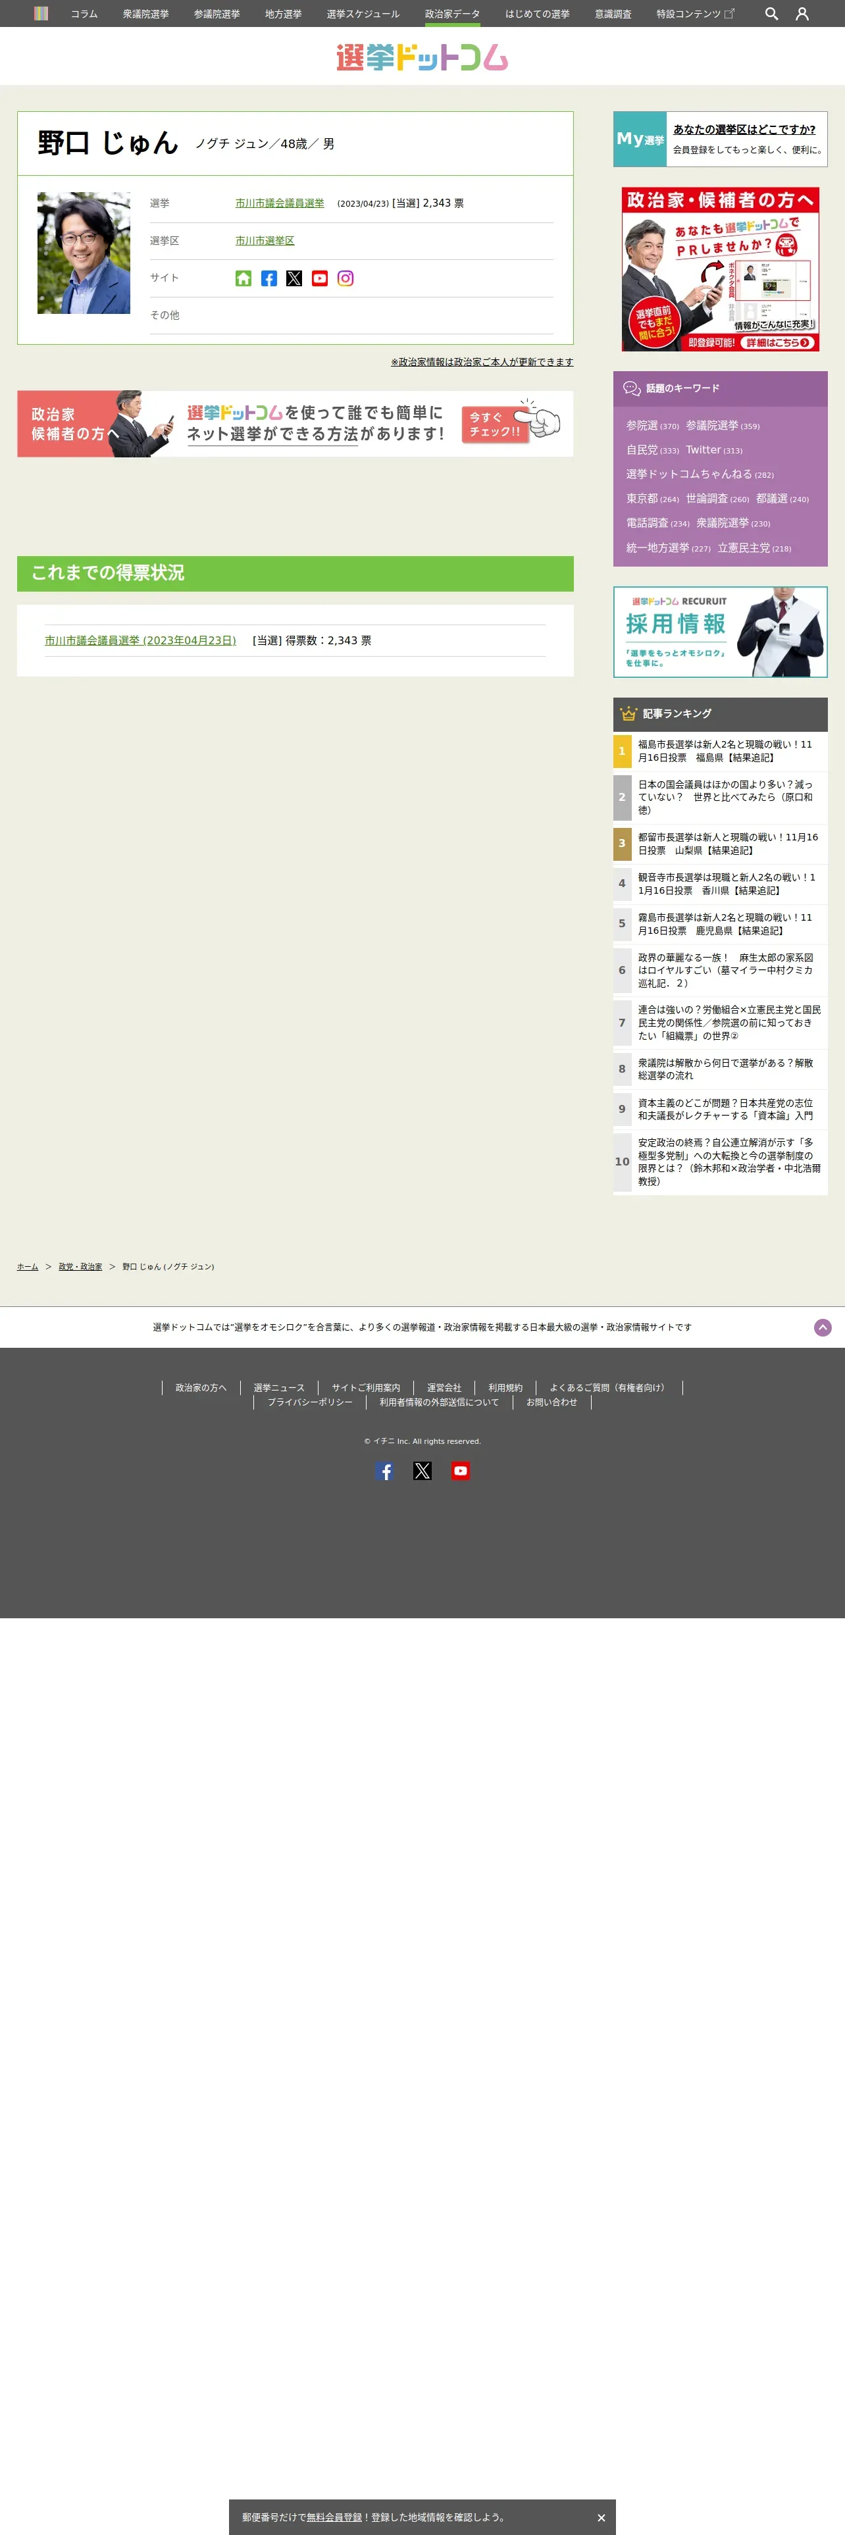Open the 政治家・候補者の方へ PR ad banner

[720, 269]
